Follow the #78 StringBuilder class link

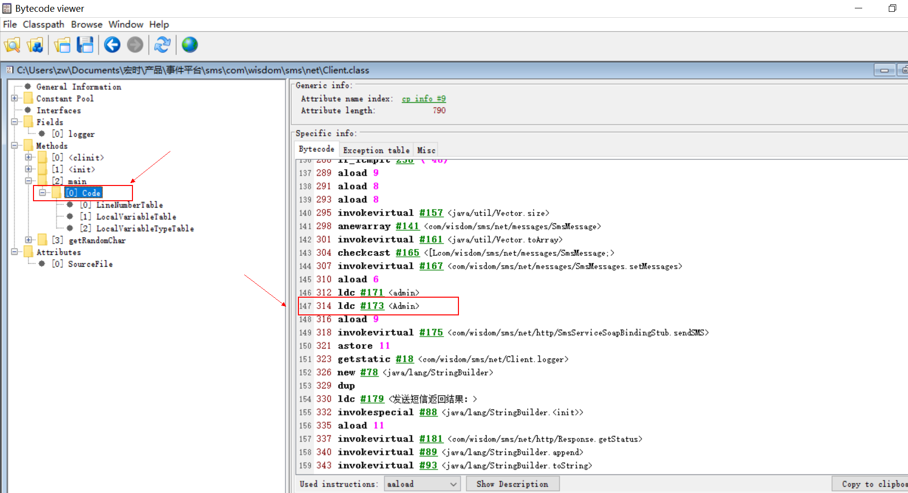pos(369,372)
